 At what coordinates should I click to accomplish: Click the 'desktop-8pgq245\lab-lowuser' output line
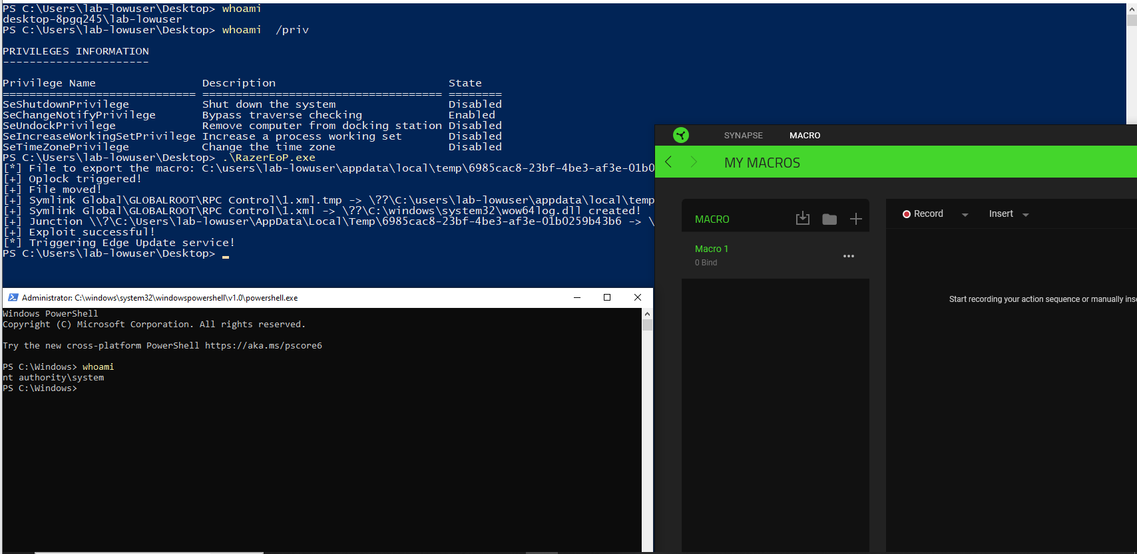[93, 19]
